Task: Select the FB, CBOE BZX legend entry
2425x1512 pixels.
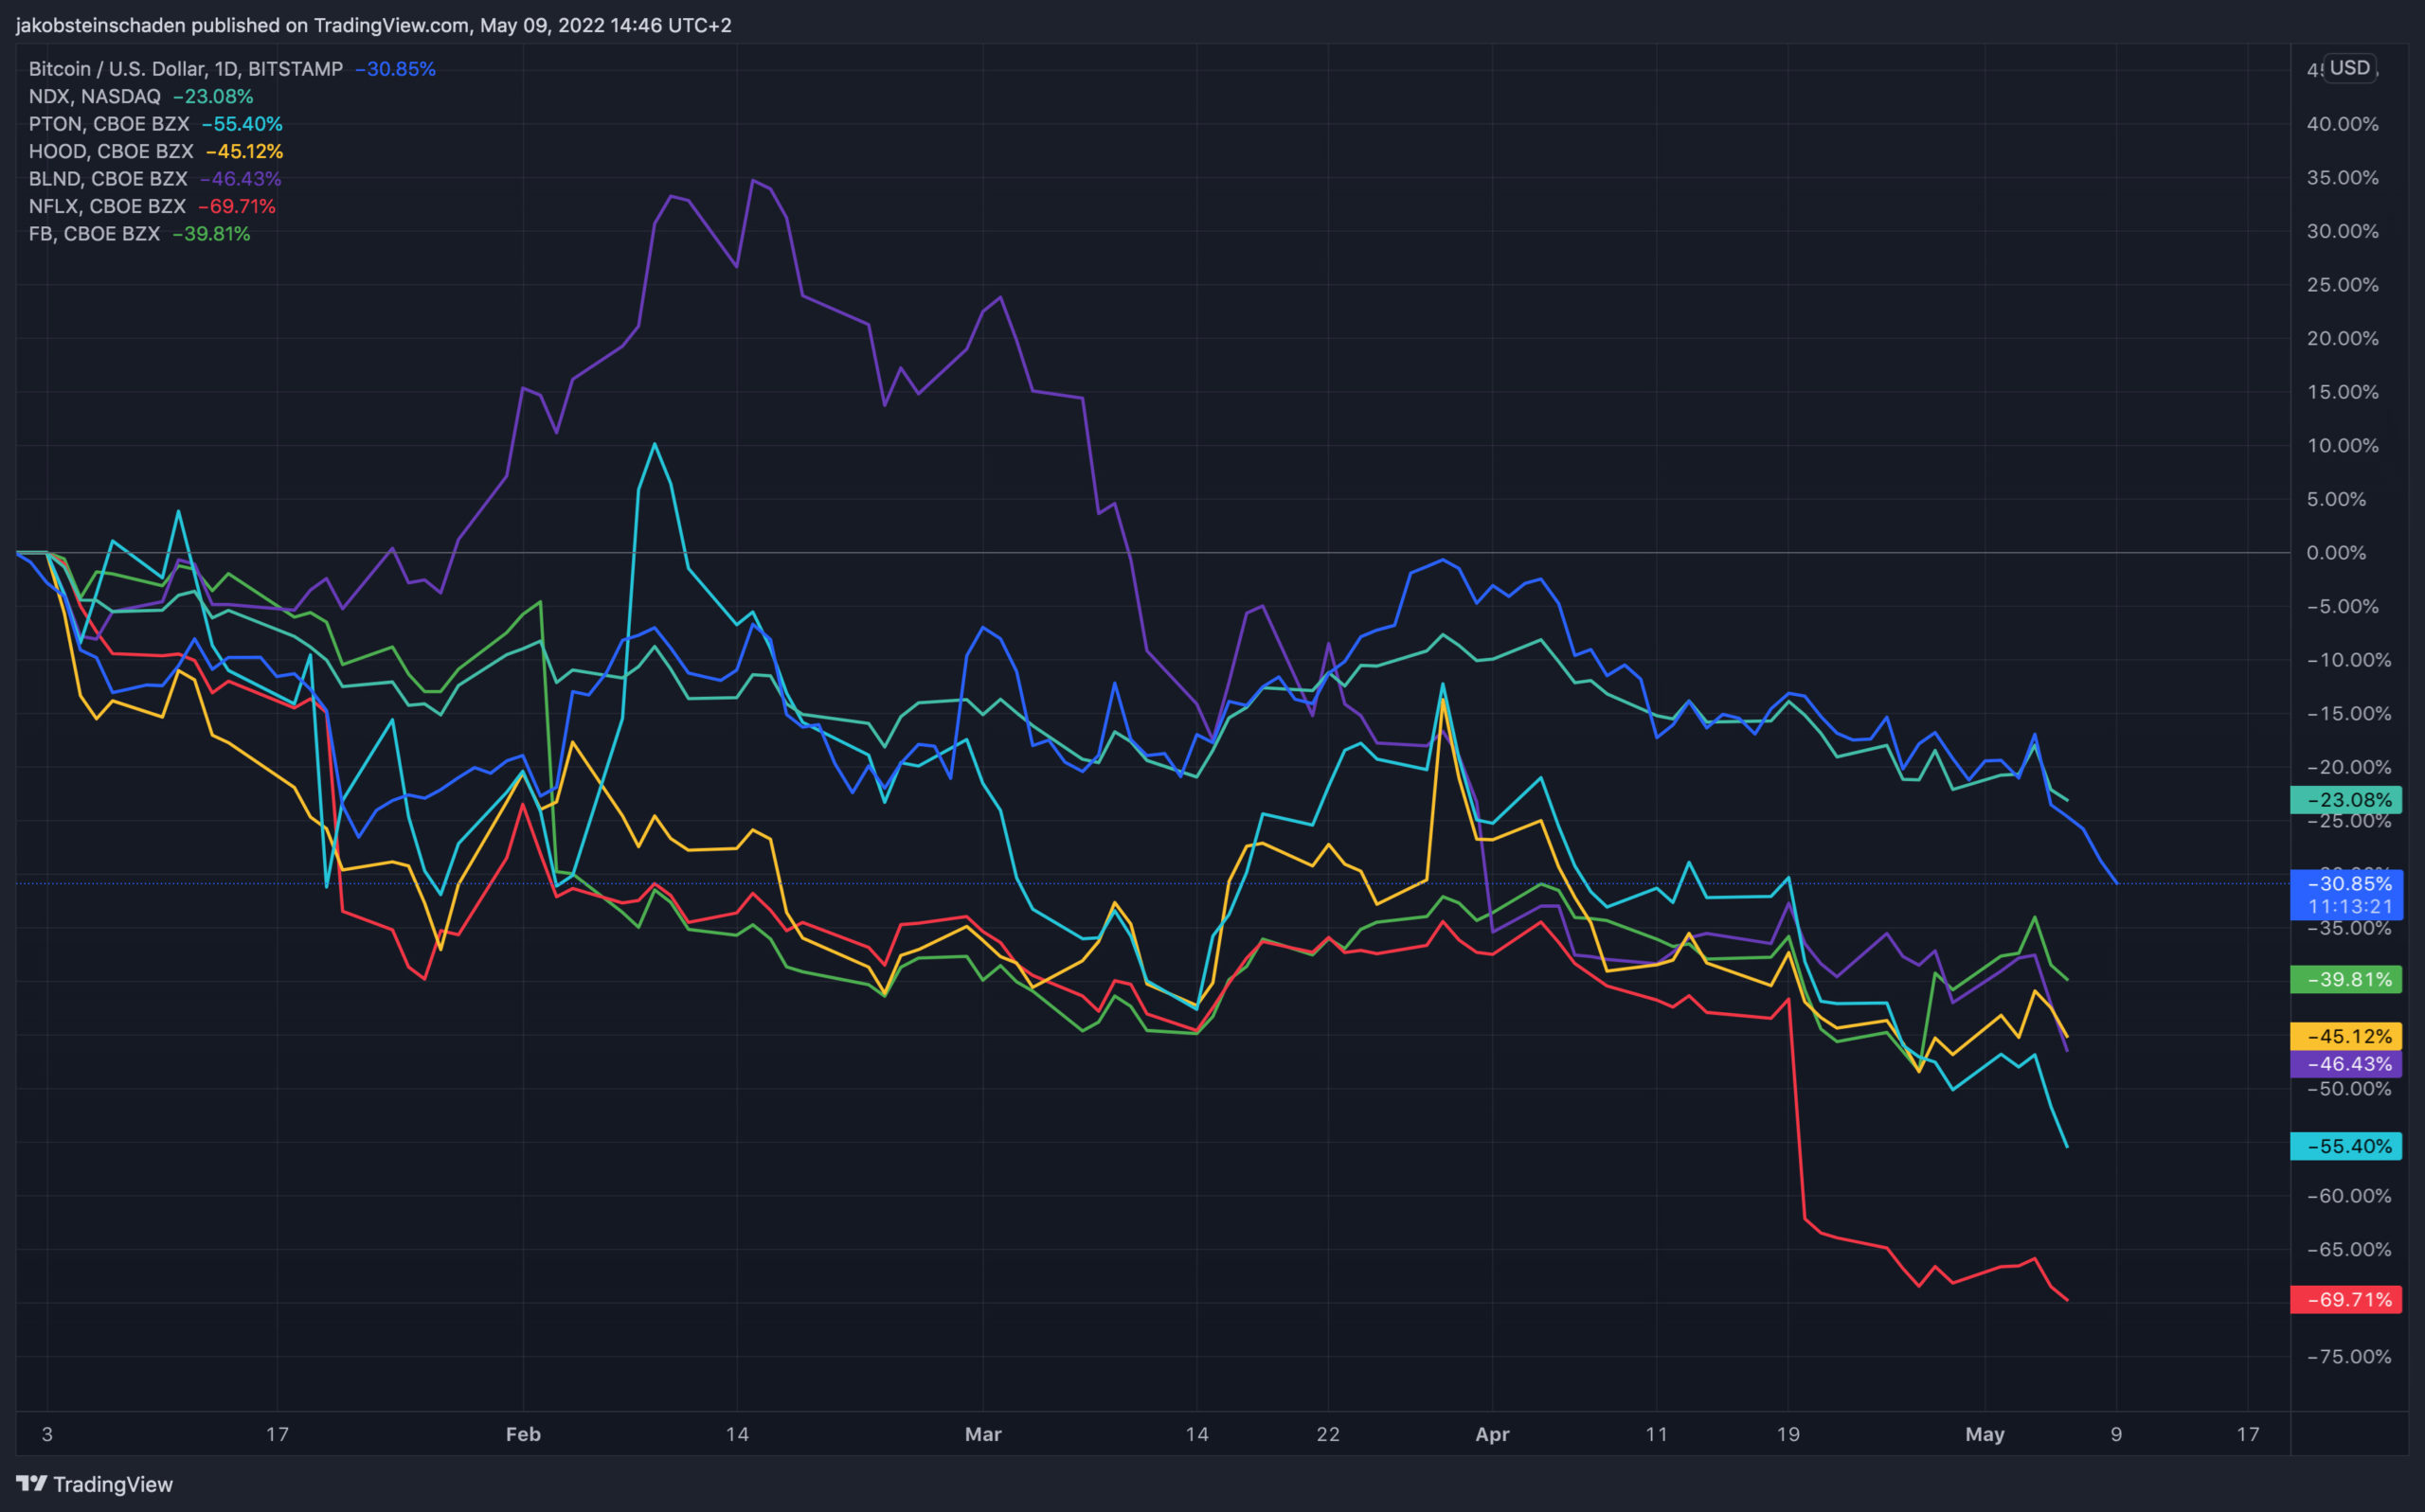Action: click(140, 234)
